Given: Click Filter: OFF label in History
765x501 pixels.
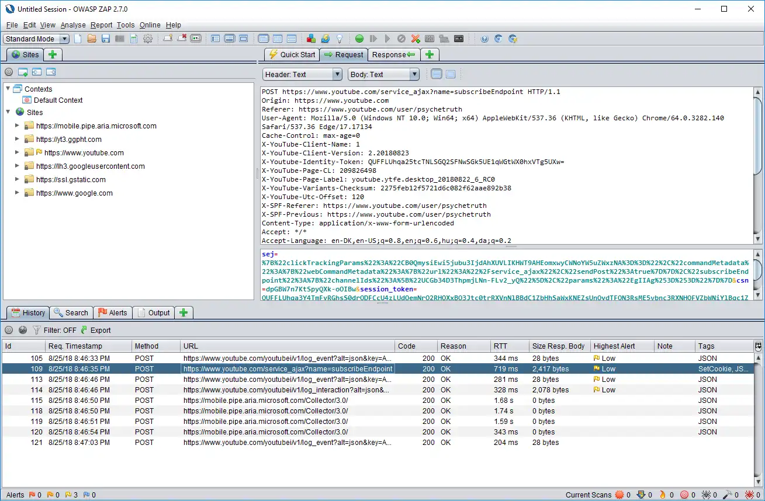Looking at the screenshot, I should [60, 330].
